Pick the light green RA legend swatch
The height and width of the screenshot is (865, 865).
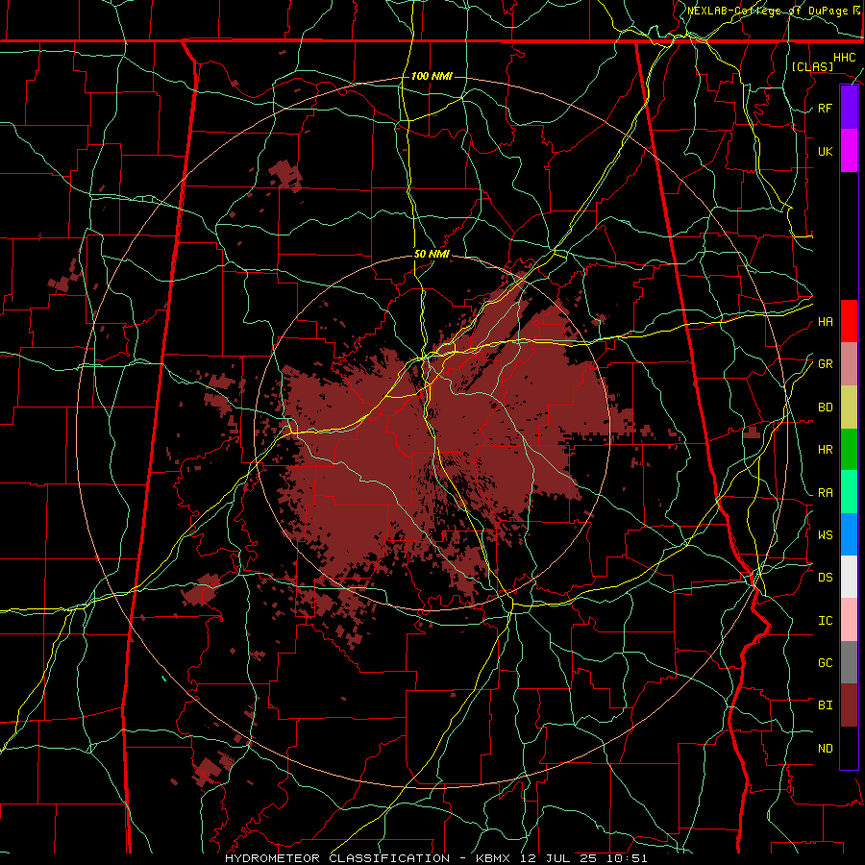point(849,492)
